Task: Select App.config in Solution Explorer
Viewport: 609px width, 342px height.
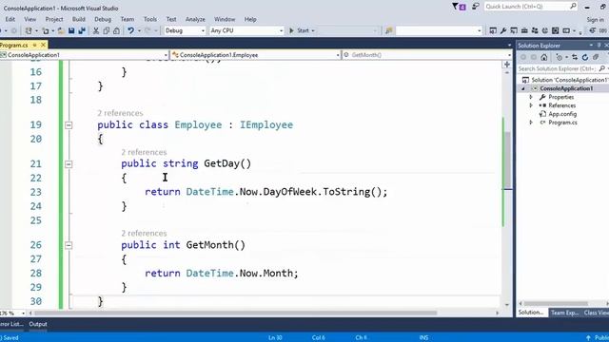Action: (562, 114)
